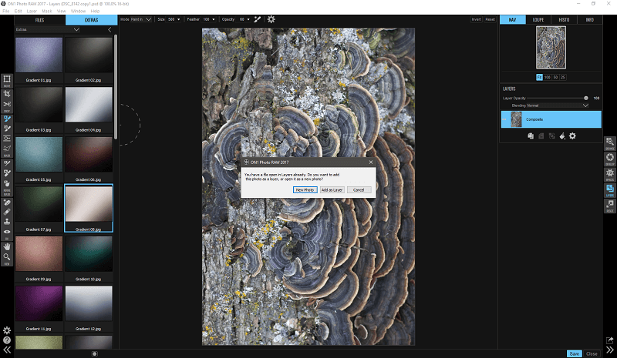Screen dimensions: 617x358
Task: Open the Mask menu
Action: pyautogui.click(x=47, y=11)
